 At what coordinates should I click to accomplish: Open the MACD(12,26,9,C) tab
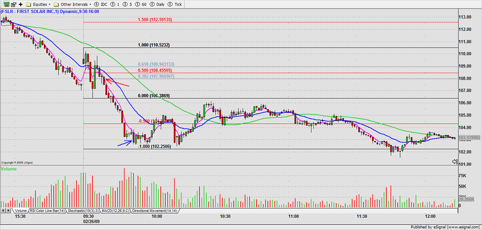point(115,211)
